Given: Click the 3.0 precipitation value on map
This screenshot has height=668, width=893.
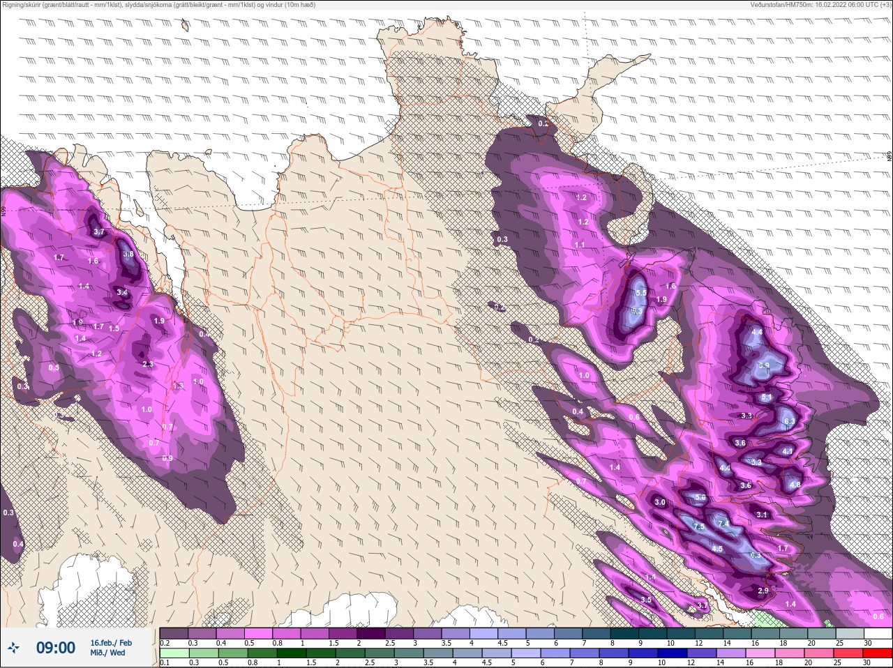Looking at the screenshot, I should [660, 502].
